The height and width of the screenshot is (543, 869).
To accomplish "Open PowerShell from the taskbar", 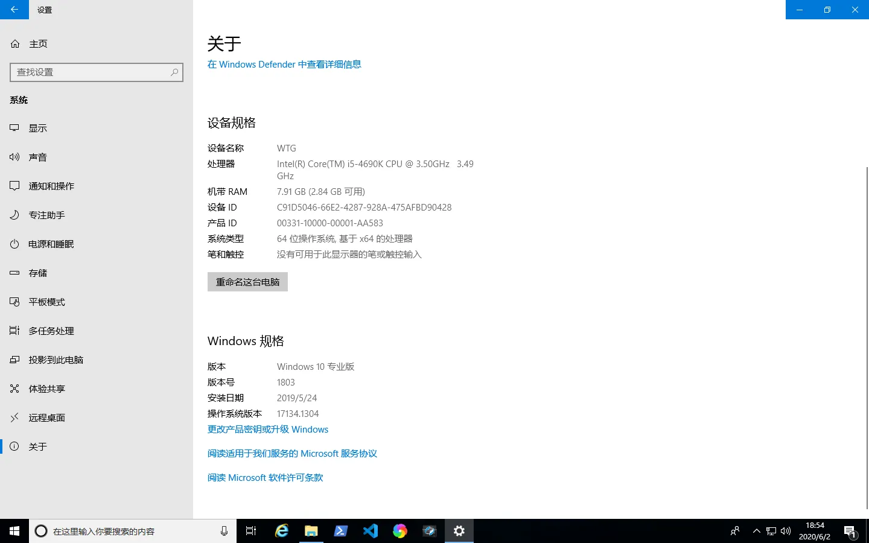I will pyautogui.click(x=341, y=531).
